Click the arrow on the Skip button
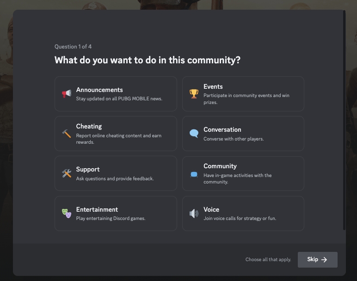357x281 pixels. [x=324, y=260]
